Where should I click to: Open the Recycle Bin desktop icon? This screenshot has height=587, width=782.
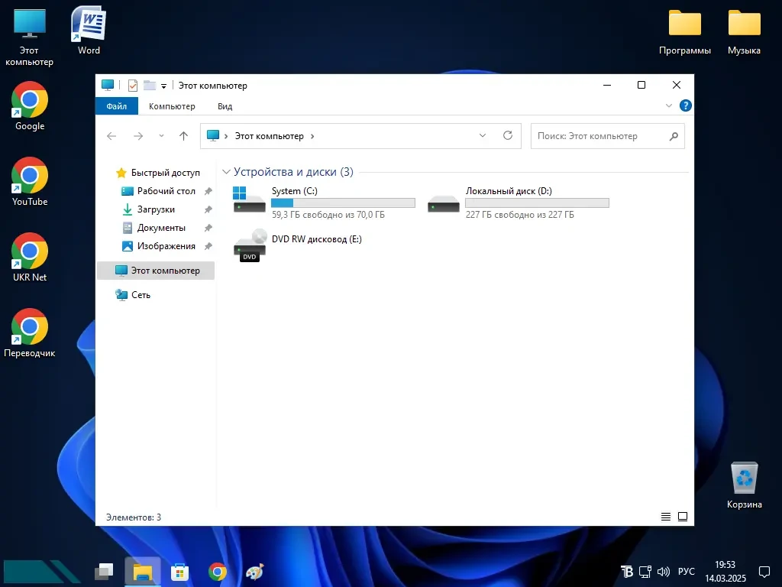click(x=745, y=478)
